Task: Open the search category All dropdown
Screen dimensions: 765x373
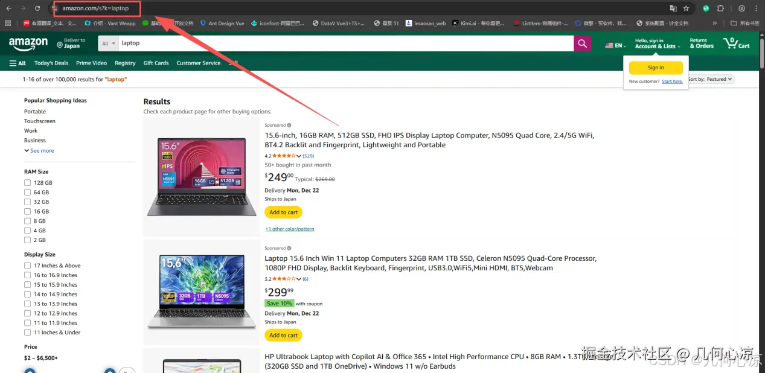Action: point(109,43)
